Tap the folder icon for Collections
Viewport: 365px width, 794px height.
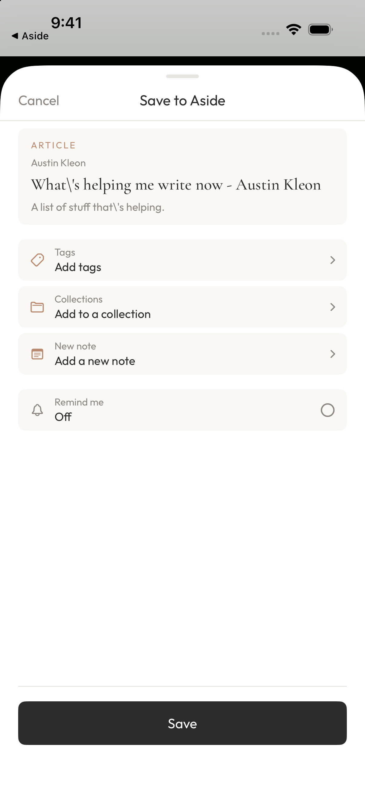click(x=37, y=307)
